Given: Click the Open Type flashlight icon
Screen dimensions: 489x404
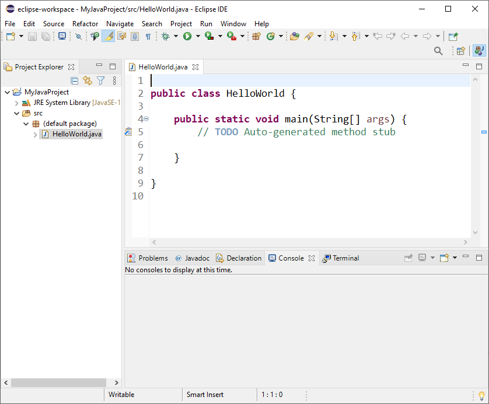Looking at the screenshot, I should (x=309, y=36).
